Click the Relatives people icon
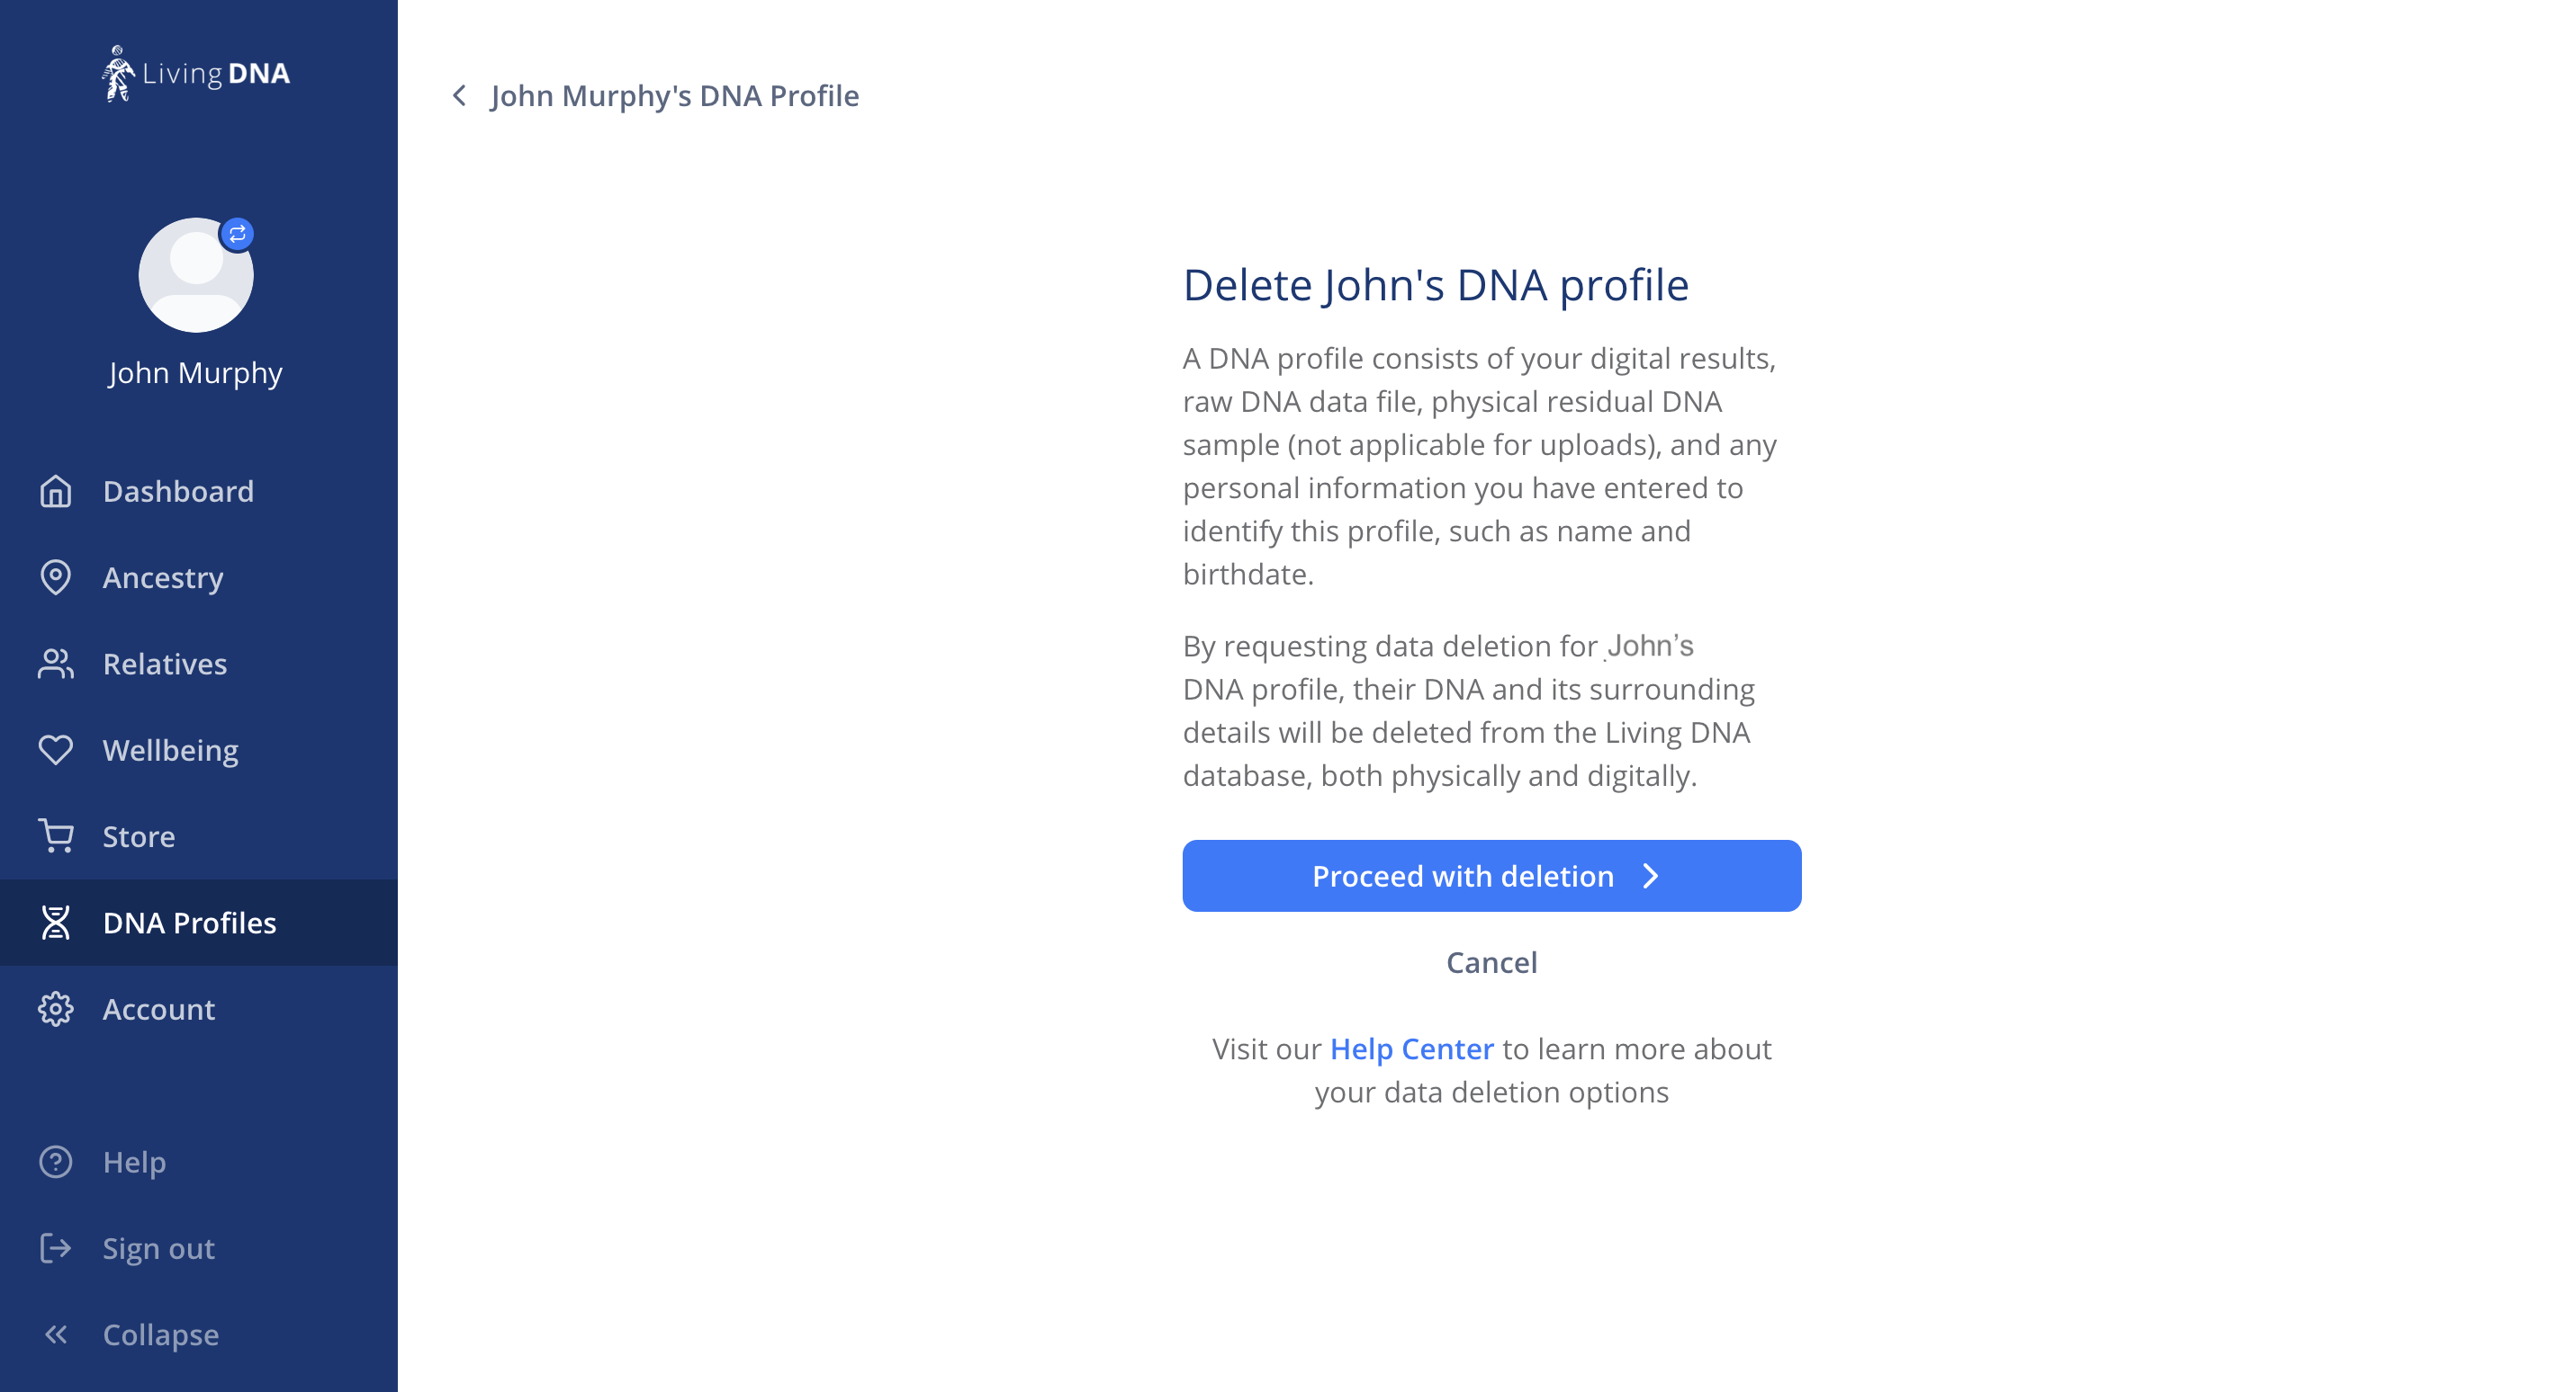The height and width of the screenshot is (1392, 2576). coord(56,665)
